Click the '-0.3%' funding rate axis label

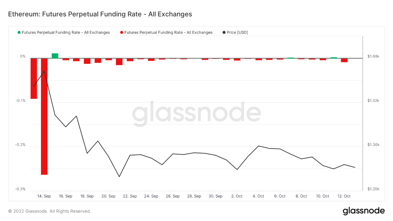point(20,189)
